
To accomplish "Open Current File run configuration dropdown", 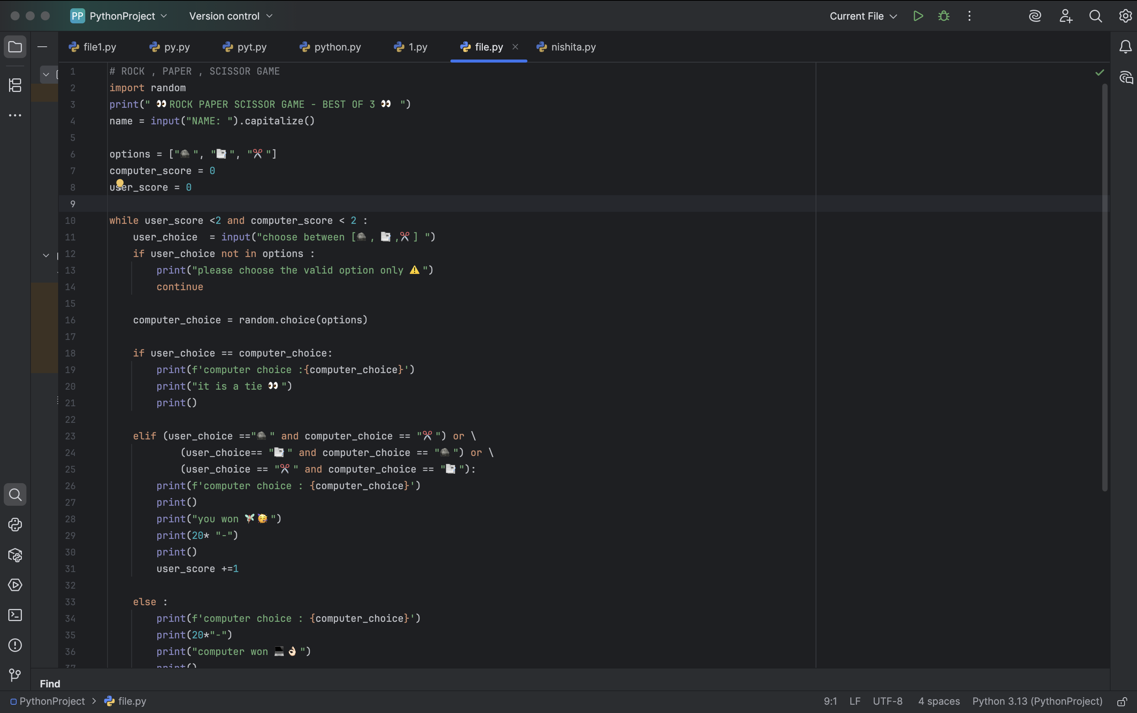I will (x=863, y=16).
